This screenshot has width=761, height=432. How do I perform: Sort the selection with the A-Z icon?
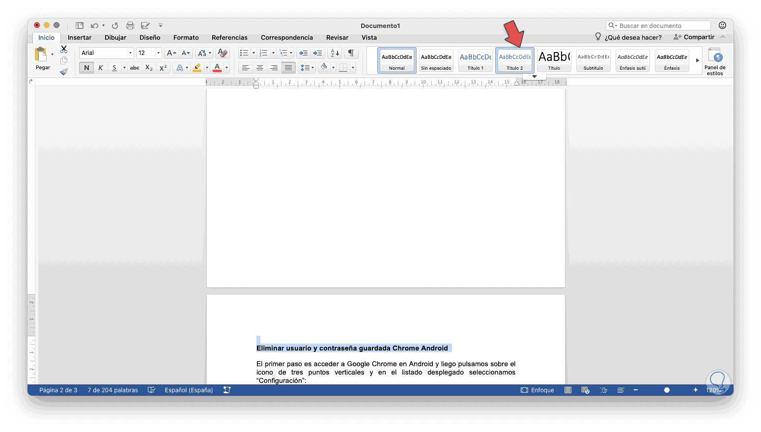335,53
